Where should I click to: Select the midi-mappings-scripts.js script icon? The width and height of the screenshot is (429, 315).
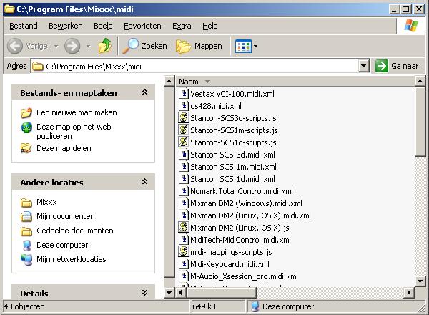(x=184, y=251)
